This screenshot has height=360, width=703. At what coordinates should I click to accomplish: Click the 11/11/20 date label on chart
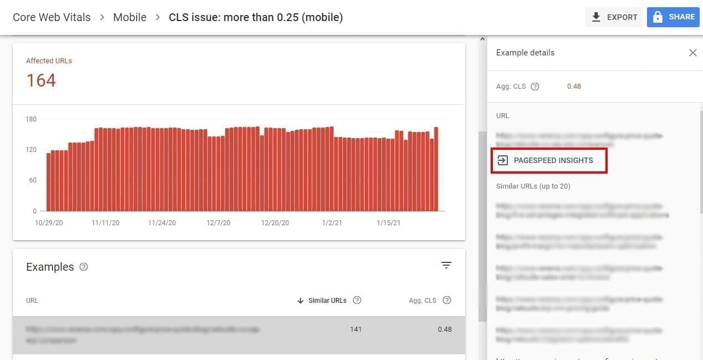point(105,222)
